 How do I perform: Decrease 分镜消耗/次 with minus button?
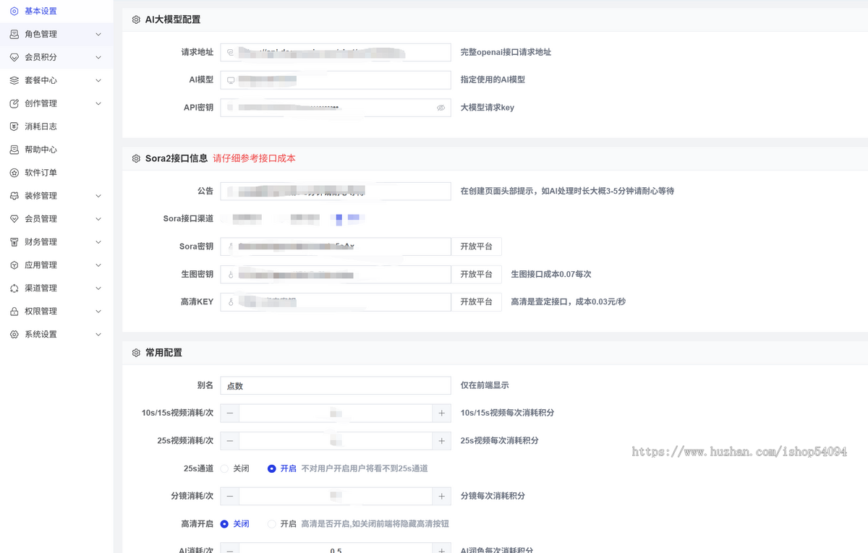pyautogui.click(x=230, y=497)
